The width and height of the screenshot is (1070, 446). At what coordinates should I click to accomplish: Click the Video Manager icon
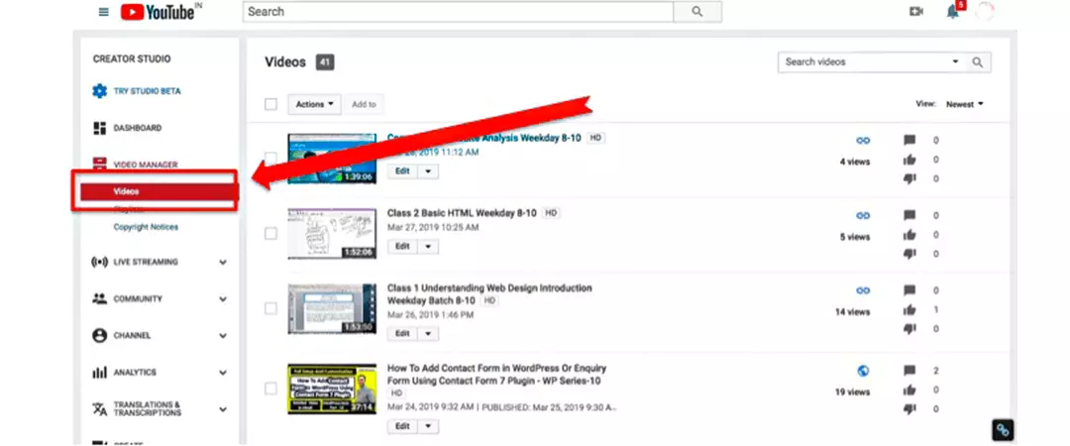100,164
